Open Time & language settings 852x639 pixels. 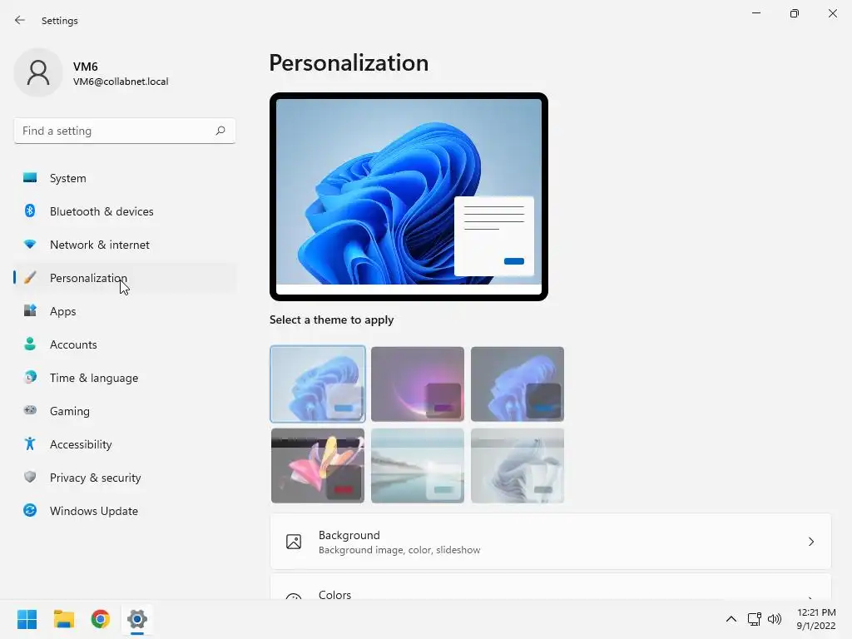tap(125, 378)
